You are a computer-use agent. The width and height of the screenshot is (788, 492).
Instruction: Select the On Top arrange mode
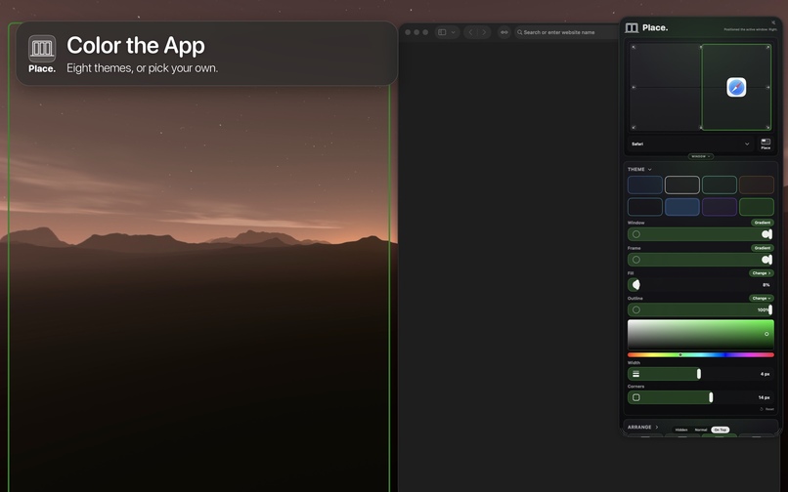721,430
